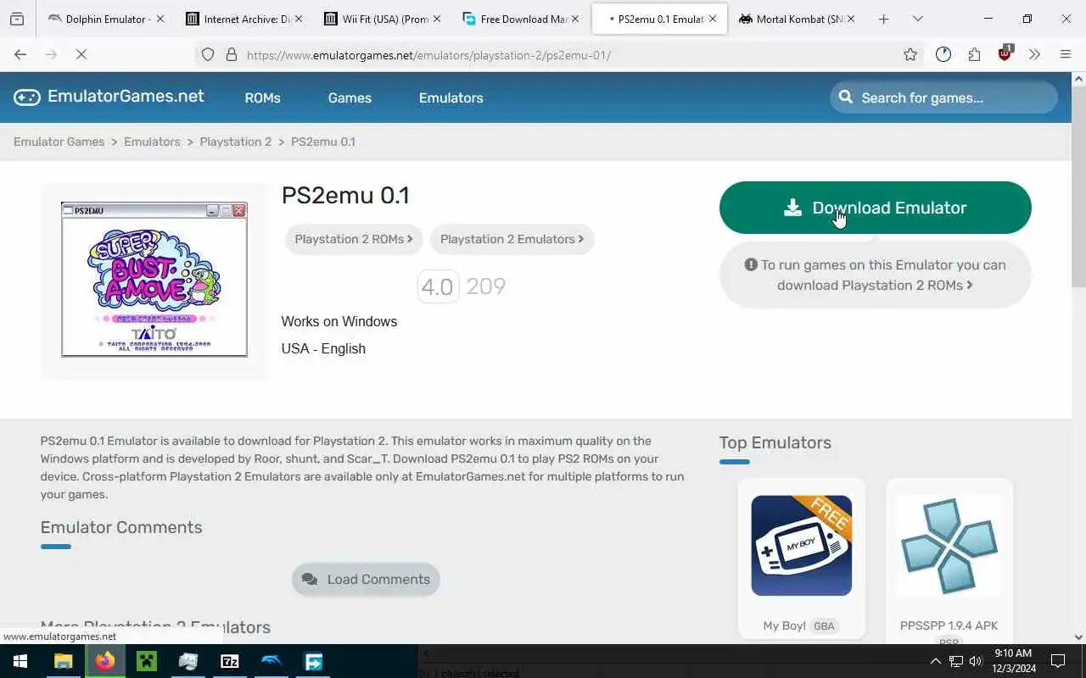The image size is (1086, 678).
Task: Switch to the Wii Fit (USA) tab
Action: pyautogui.click(x=383, y=19)
